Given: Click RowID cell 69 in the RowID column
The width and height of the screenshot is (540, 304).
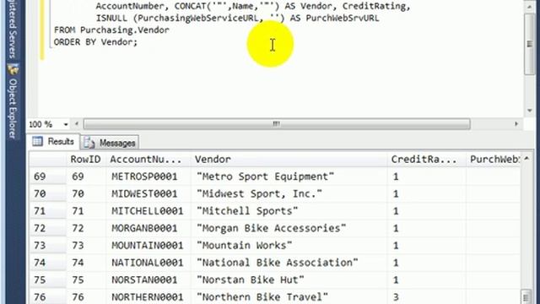Looking at the screenshot, I should [x=86, y=176].
